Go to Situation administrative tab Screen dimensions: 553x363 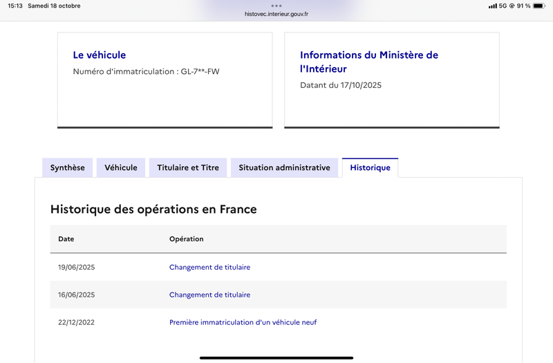point(284,168)
